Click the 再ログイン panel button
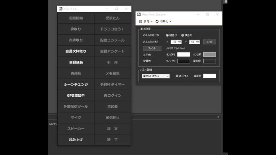The image size is (276, 155). 112,96
